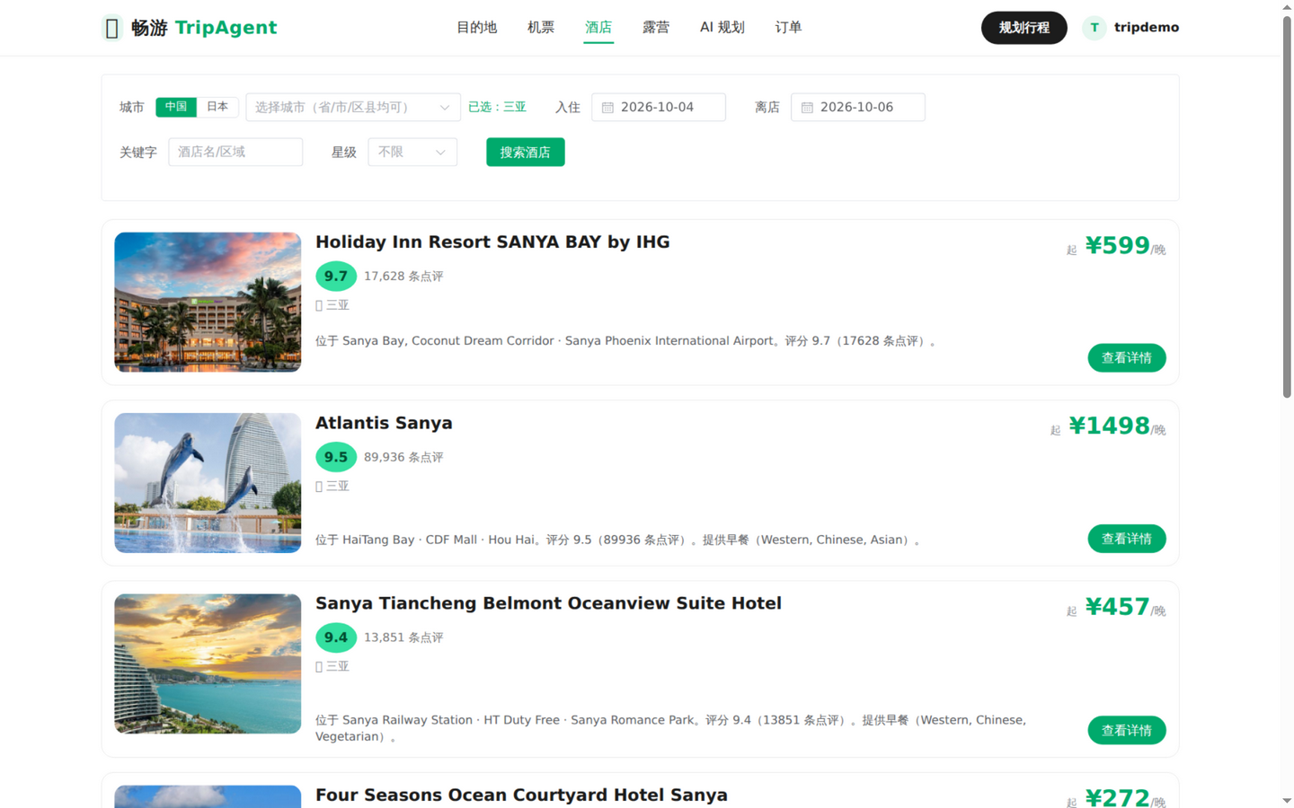Click the calendar icon in check-in date field
This screenshot has width=1294, height=808.
[607, 108]
